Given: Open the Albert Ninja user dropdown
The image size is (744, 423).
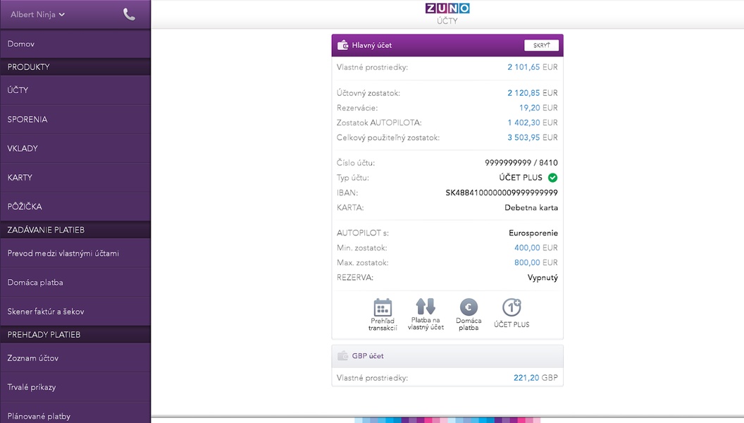Looking at the screenshot, I should point(37,15).
